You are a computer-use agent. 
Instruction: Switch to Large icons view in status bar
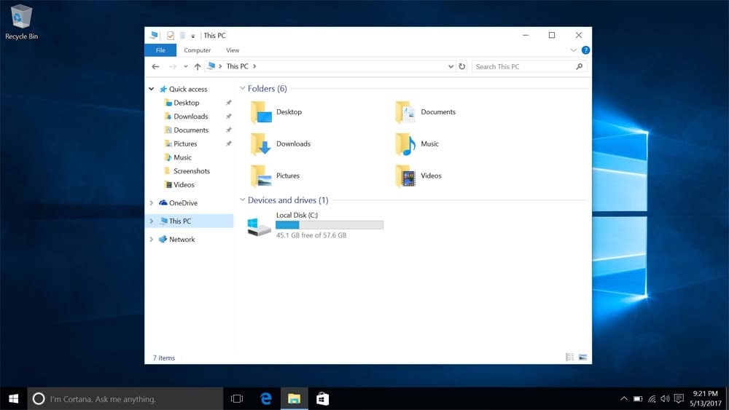tap(582, 357)
